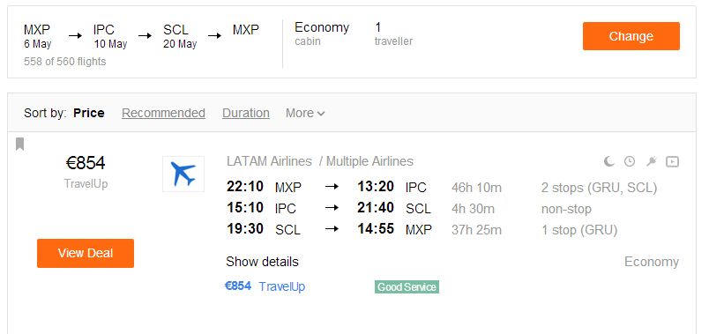This screenshot has height=334, width=709.
Task: Click the overnight flight moon icon
Action: 609,161
